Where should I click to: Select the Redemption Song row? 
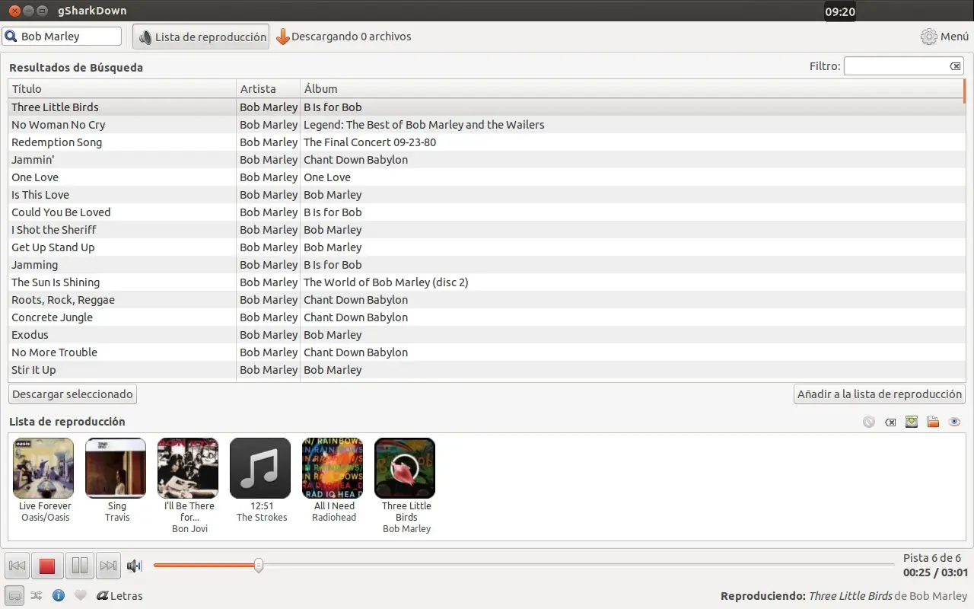486,142
